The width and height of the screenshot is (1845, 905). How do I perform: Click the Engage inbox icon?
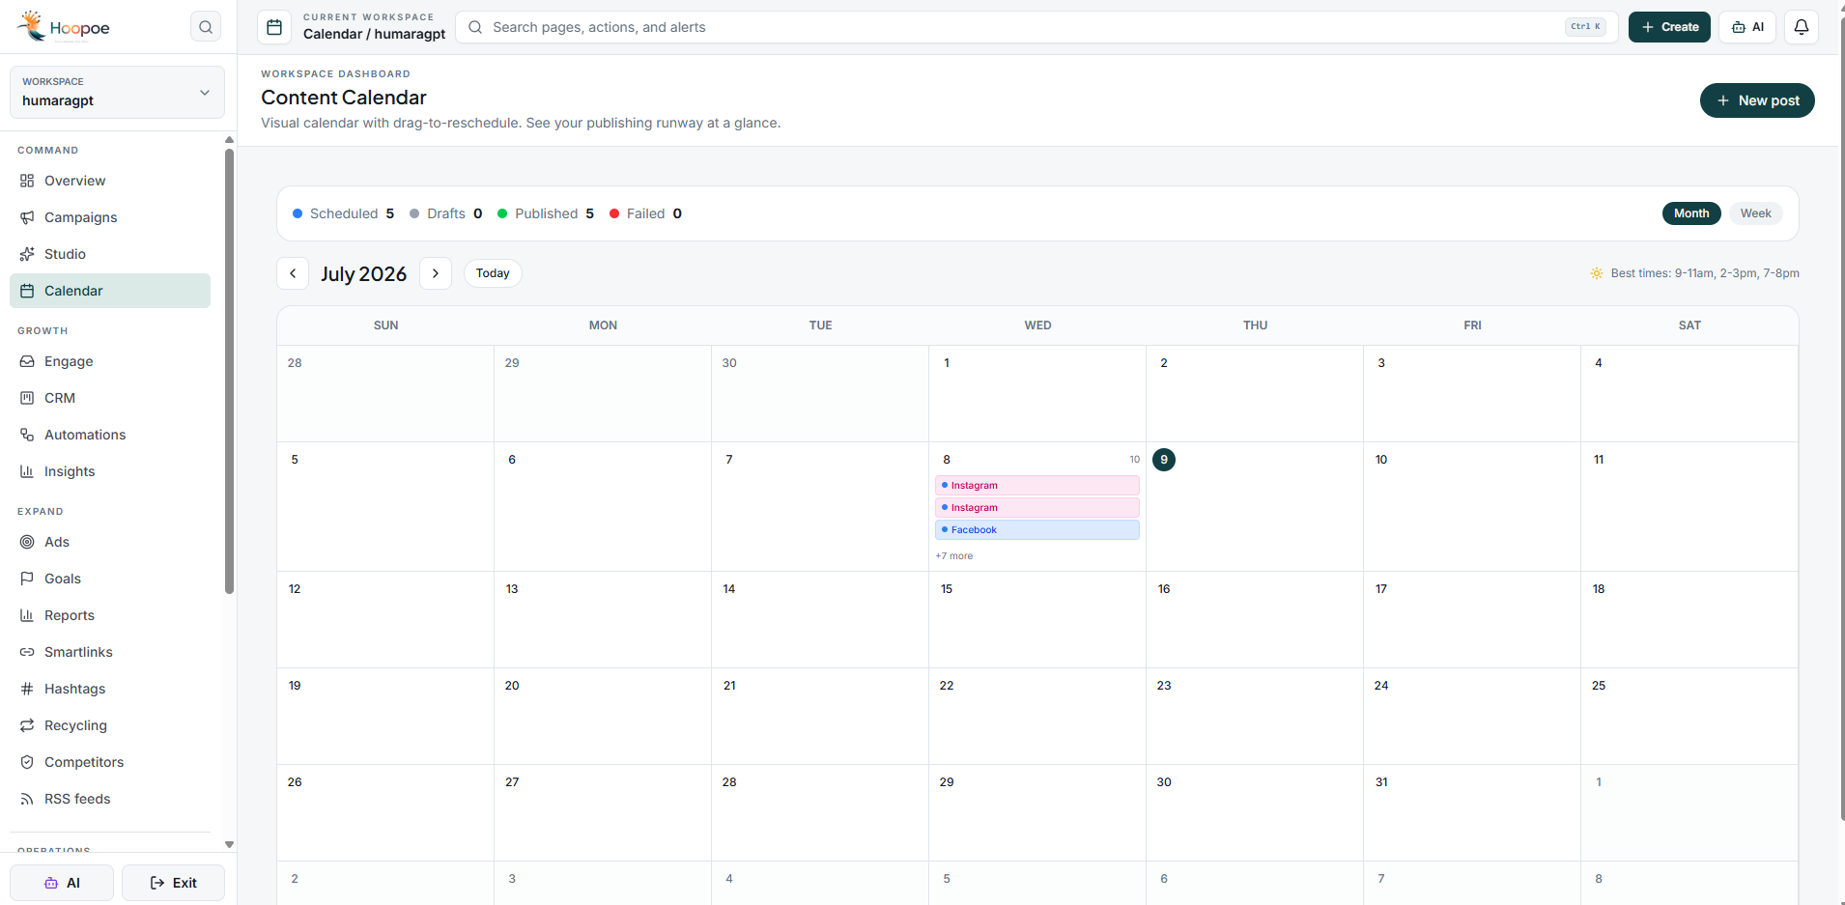point(27,361)
